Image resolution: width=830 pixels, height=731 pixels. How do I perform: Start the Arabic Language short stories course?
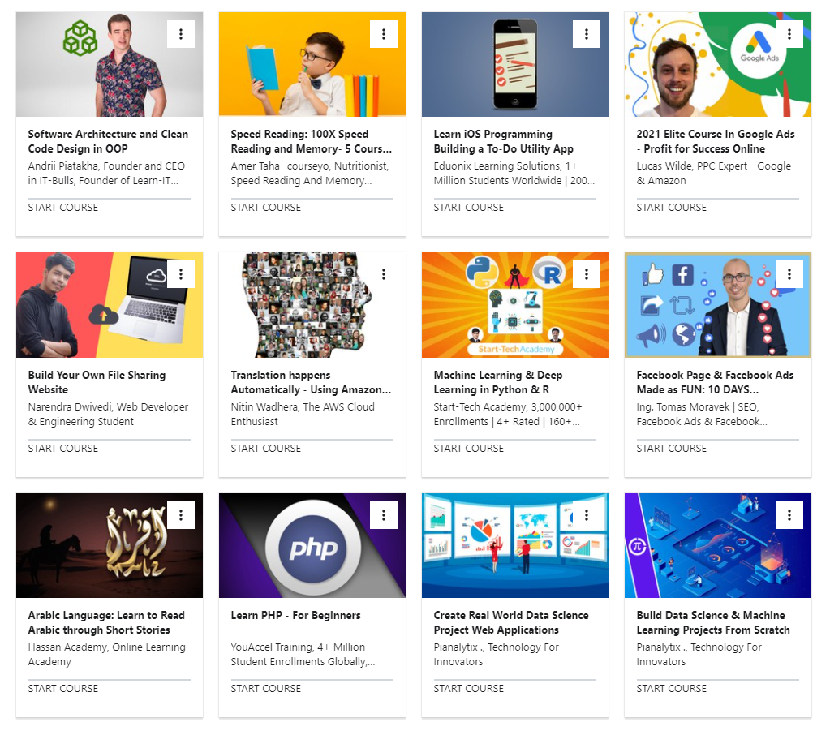point(63,689)
